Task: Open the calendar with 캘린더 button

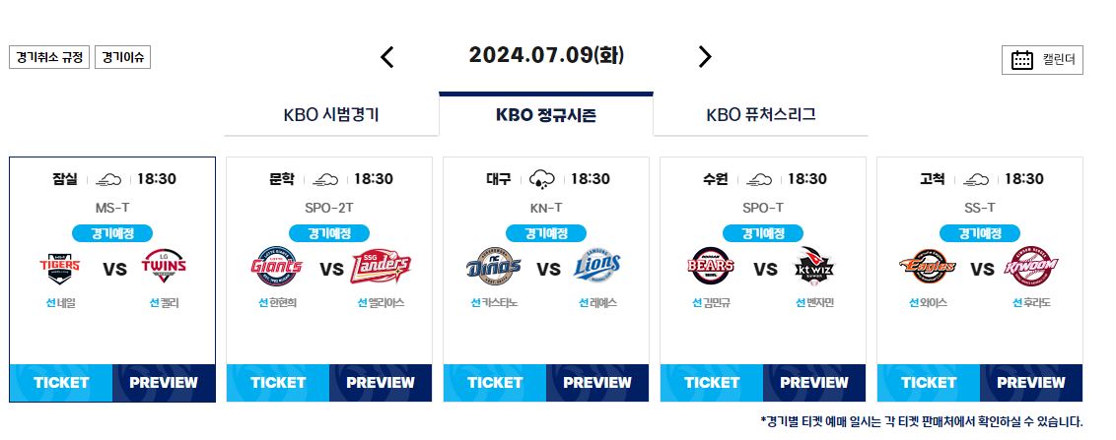Action: (x=1042, y=60)
